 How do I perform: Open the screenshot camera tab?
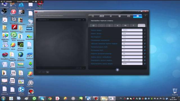click(x=129, y=16)
